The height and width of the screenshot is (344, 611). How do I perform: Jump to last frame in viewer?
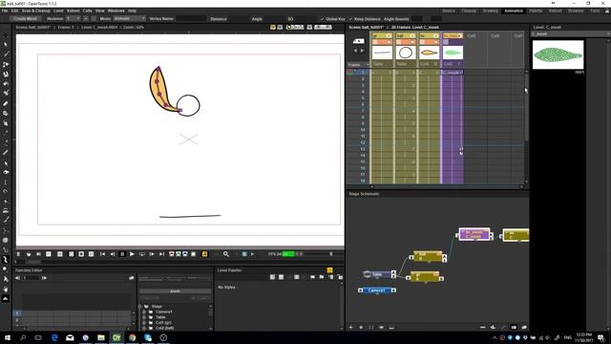(161, 254)
